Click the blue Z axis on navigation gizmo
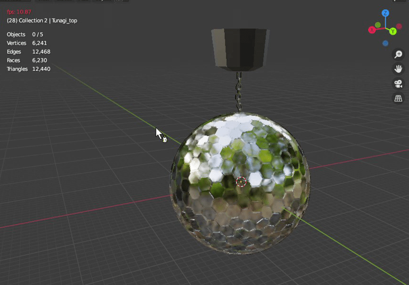Image resolution: width=409 pixels, height=285 pixels. coord(385,13)
